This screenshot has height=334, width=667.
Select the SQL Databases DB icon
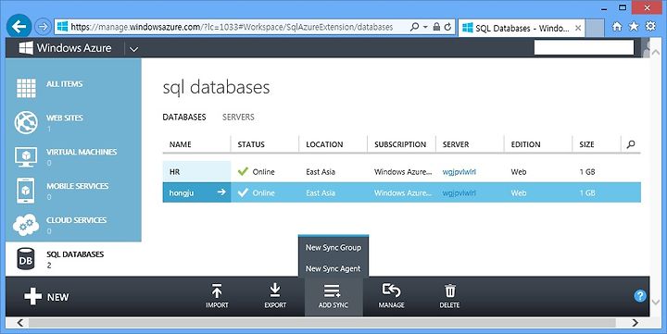(x=26, y=259)
